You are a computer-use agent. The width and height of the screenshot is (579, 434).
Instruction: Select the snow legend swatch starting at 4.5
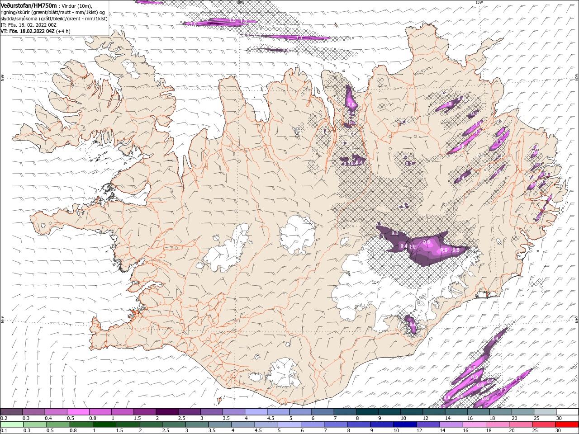tap(278, 412)
